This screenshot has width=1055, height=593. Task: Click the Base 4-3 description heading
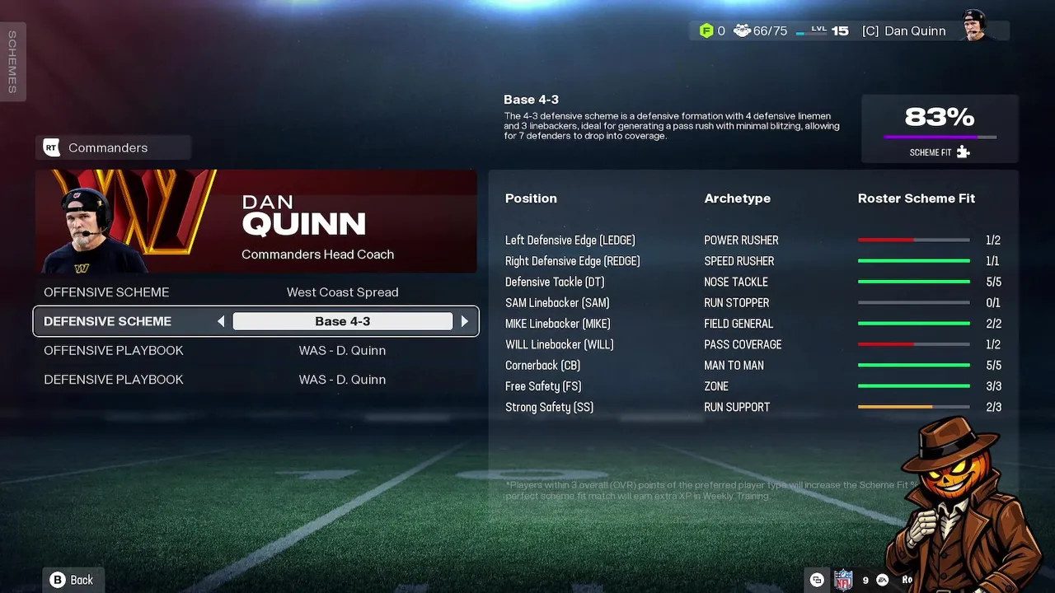(532, 100)
